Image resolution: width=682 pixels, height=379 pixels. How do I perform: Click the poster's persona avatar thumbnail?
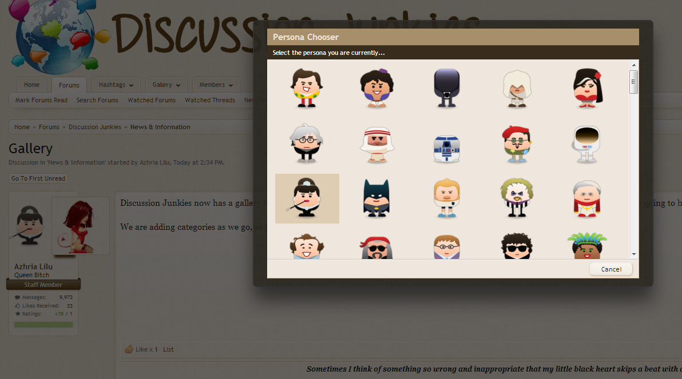(x=30, y=226)
